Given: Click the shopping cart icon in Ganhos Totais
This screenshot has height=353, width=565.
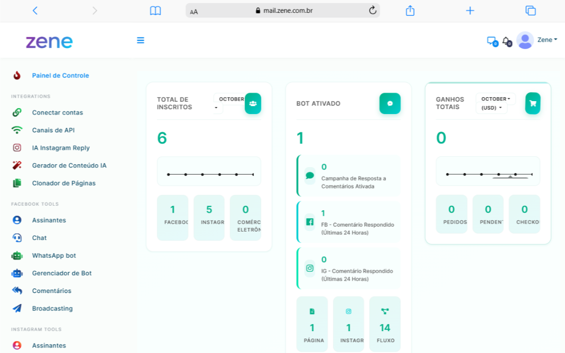Looking at the screenshot, I should click(x=533, y=104).
